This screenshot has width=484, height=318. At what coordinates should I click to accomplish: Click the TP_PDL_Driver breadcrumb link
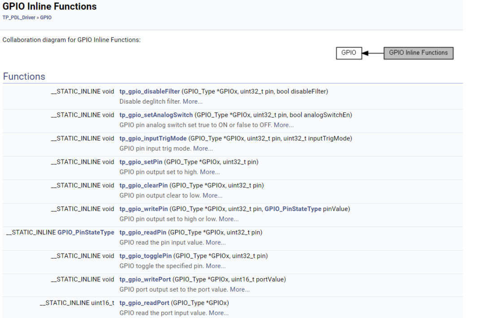coord(19,17)
